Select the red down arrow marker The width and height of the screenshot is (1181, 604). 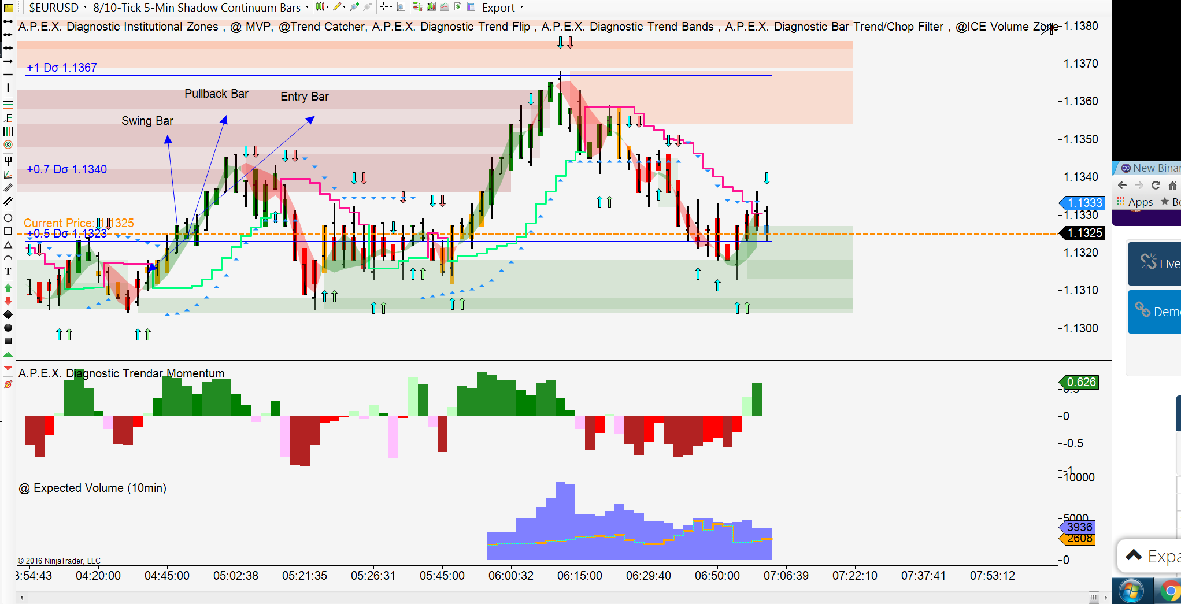click(x=8, y=301)
